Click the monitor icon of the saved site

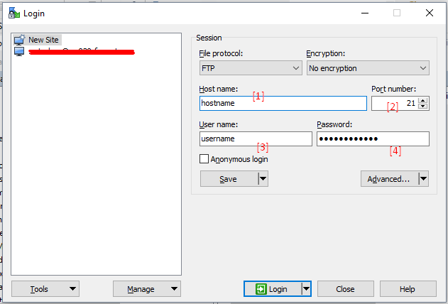click(19, 52)
